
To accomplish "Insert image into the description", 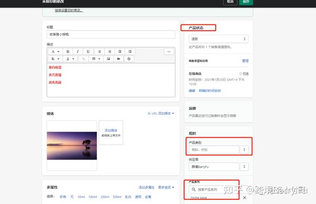I will pyautogui.click(x=108, y=59).
